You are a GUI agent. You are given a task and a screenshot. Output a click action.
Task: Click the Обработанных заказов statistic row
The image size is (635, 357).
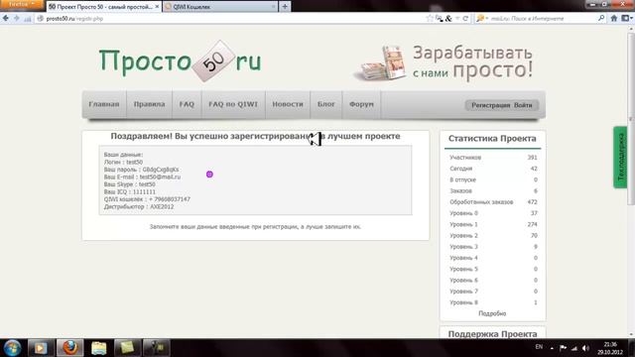click(x=493, y=202)
